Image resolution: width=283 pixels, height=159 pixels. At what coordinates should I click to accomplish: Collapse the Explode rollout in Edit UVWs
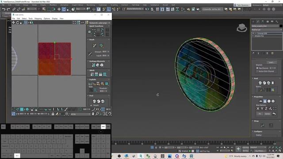[92, 79]
